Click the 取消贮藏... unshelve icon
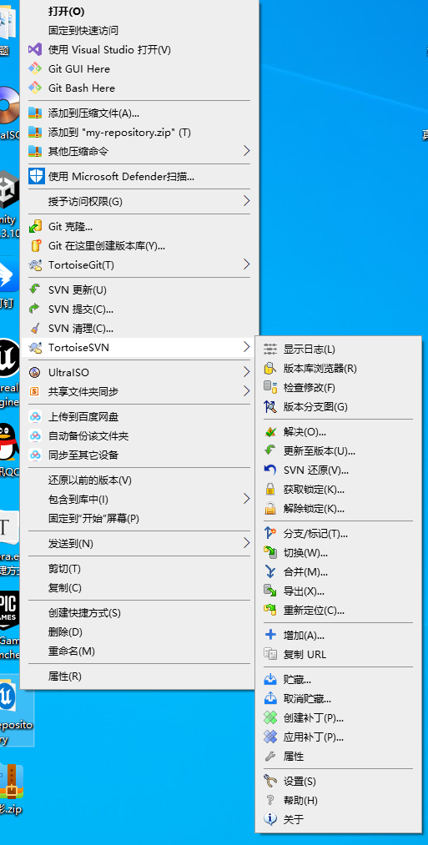 point(269,699)
